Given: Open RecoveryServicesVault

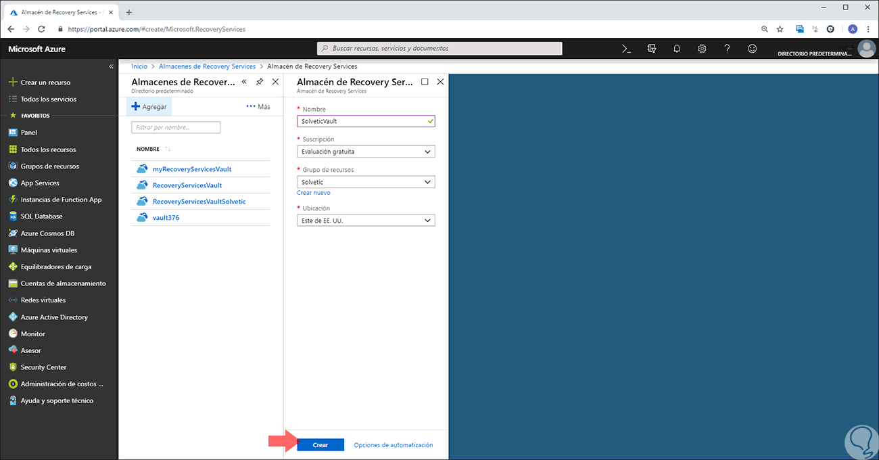Looking at the screenshot, I should click(187, 185).
